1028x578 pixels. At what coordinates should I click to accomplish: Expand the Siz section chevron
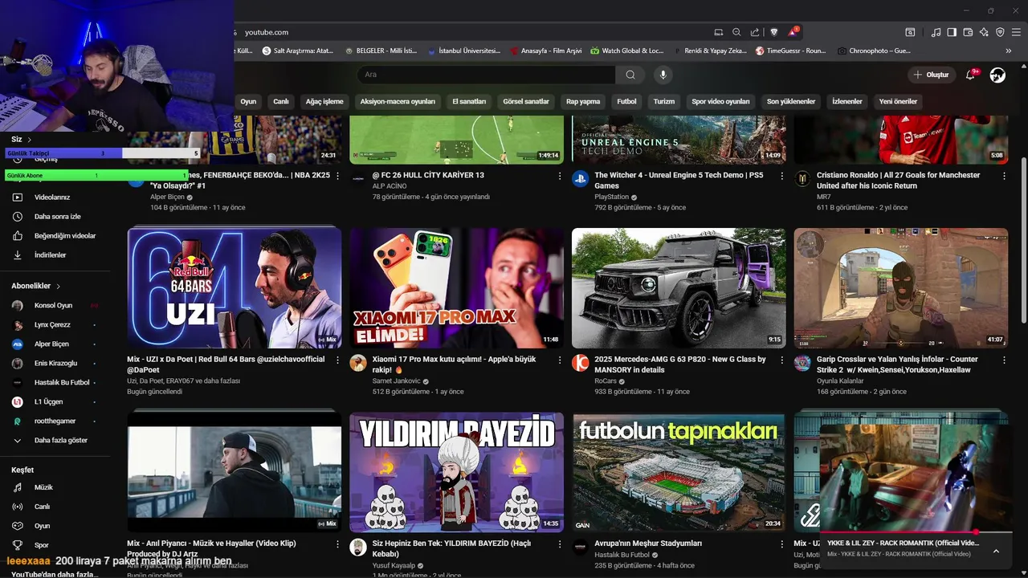(30, 140)
